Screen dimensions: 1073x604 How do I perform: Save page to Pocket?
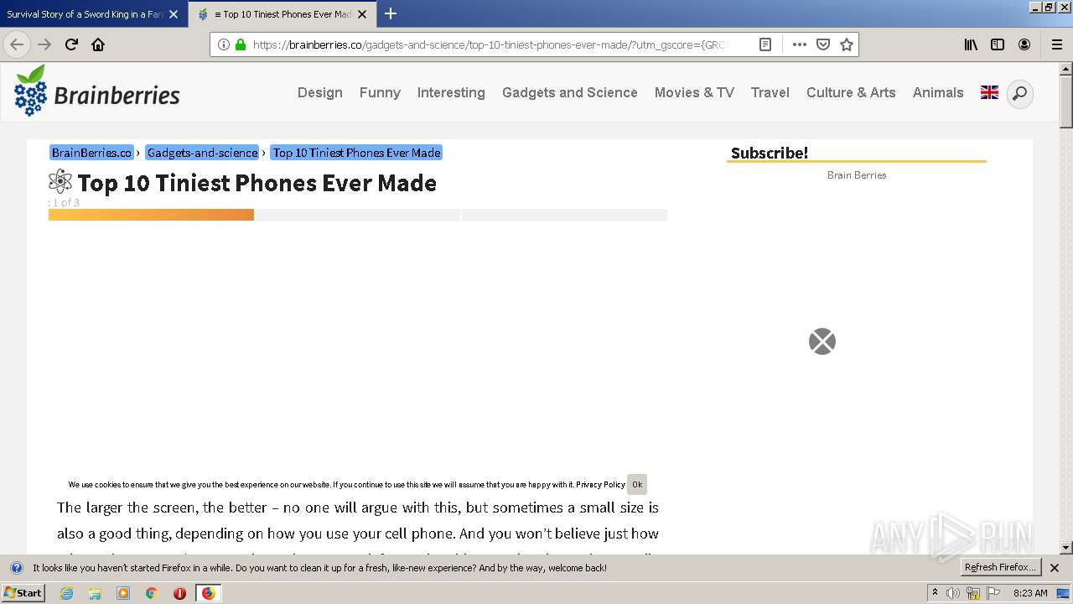click(x=823, y=44)
